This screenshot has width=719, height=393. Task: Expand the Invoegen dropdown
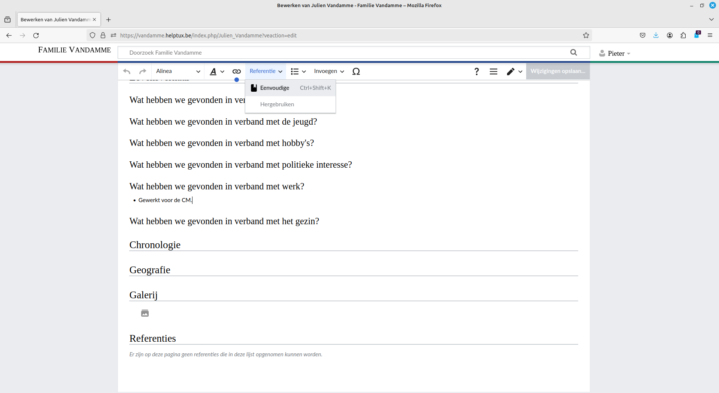[x=328, y=71]
